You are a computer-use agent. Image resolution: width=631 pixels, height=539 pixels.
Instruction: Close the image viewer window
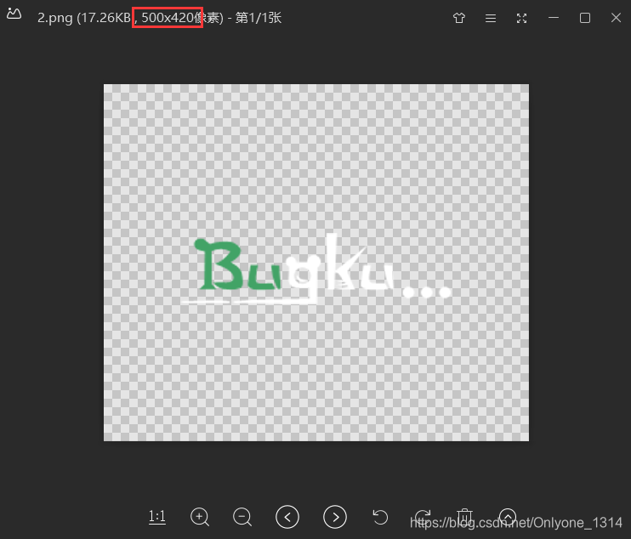[x=616, y=18]
